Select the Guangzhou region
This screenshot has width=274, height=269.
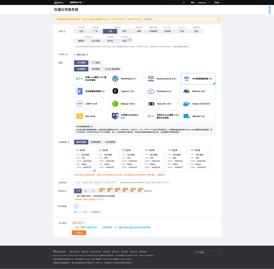(96, 31)
